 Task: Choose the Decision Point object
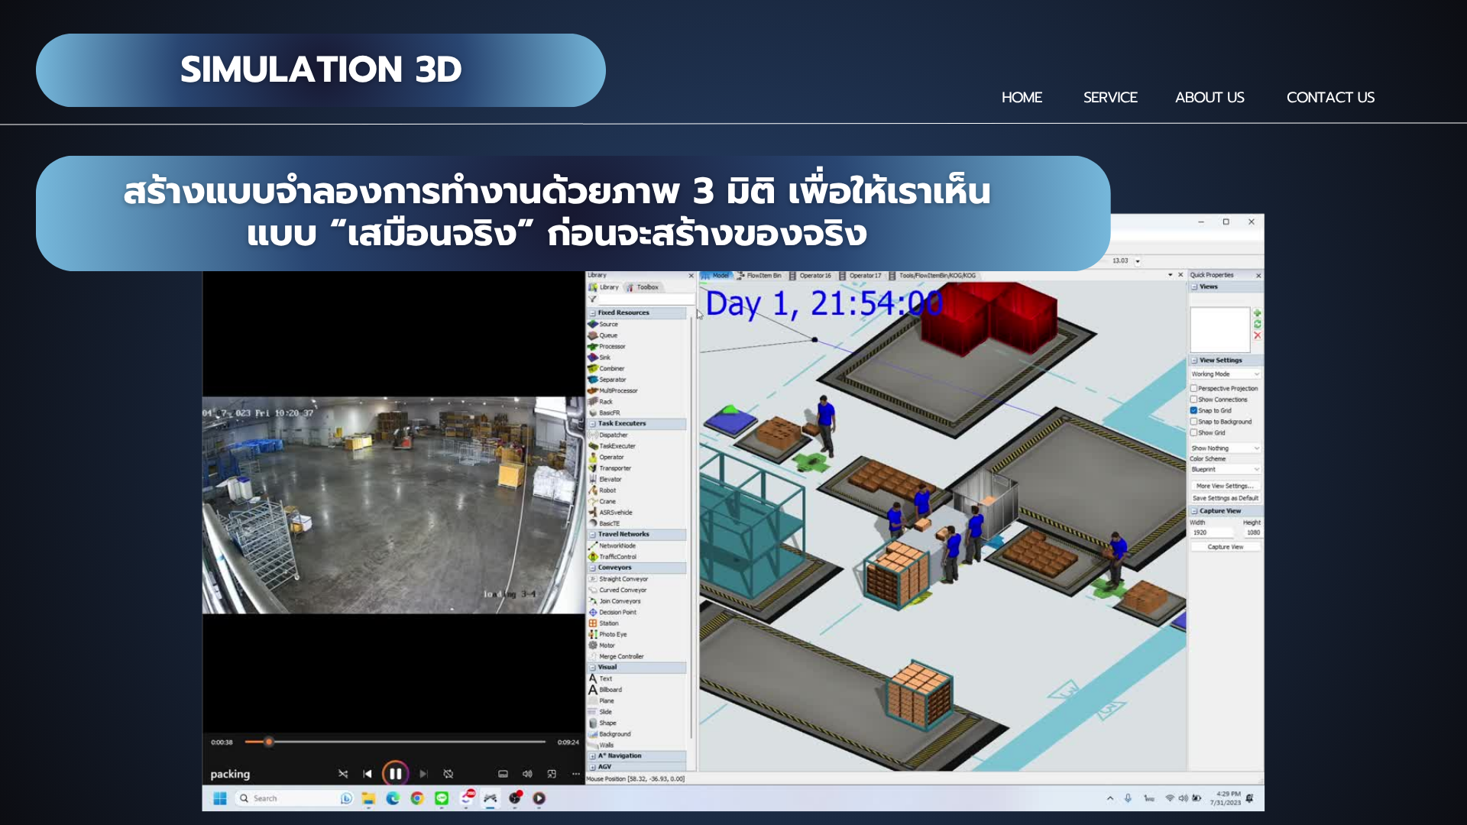coord(613,612)
